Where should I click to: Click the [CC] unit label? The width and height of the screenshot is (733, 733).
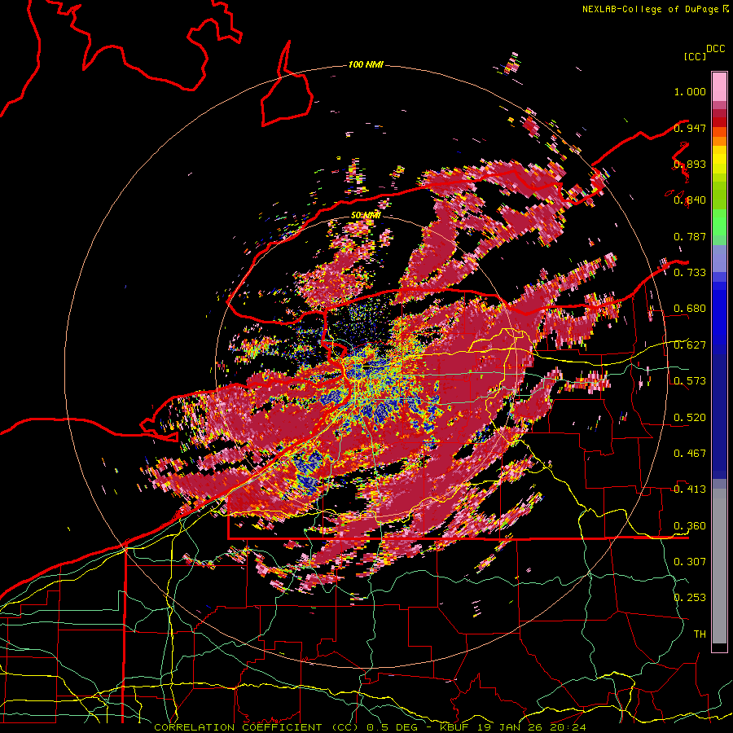pos(695,56)
